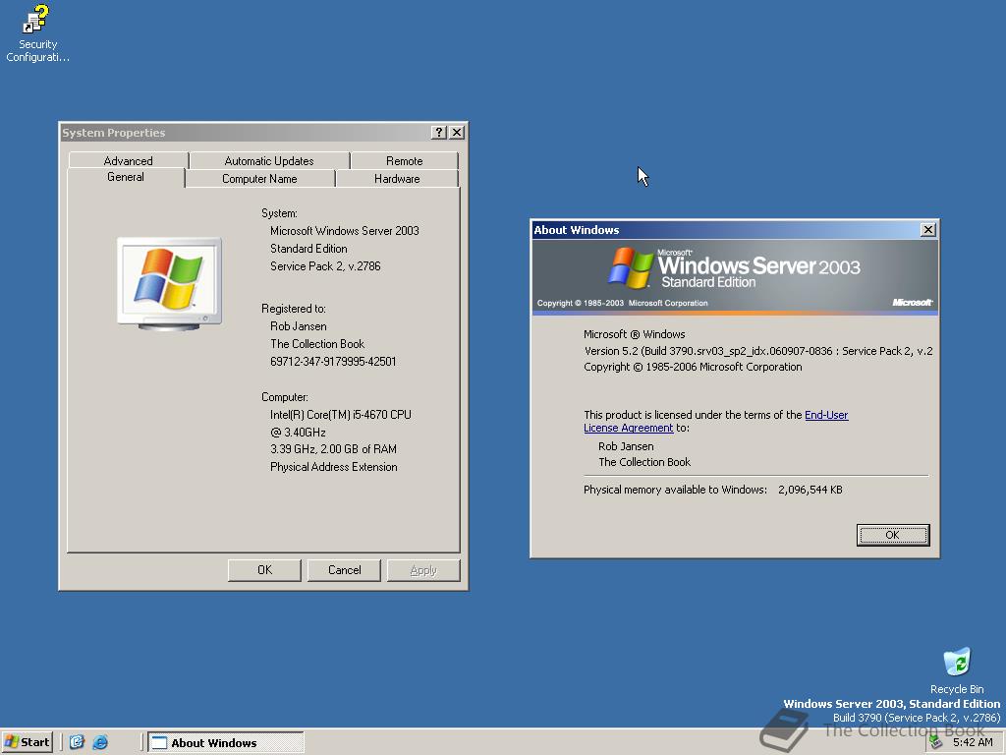Select the About Windows taskbar button
1006x755 pixels.
tap(226, 743)
